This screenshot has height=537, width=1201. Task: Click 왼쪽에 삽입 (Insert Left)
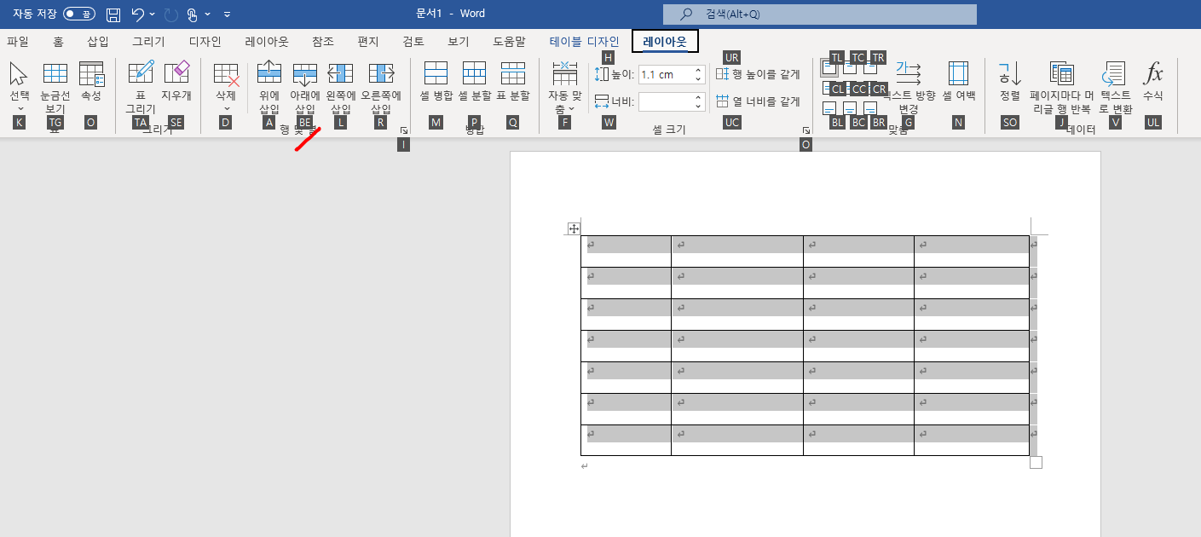pyautogui.click(x=341, y=89)
